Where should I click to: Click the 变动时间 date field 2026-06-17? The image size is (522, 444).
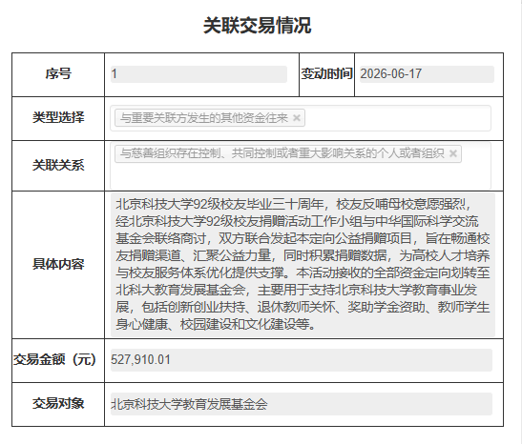pos(427,74)
